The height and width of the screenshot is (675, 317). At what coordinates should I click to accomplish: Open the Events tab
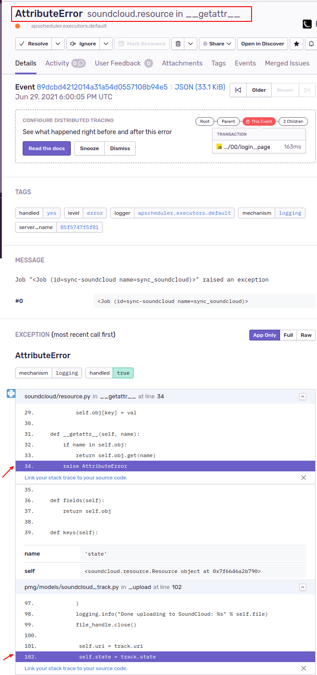(x=245, y=63)
